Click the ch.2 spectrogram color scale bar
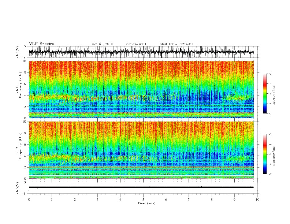This screenshot has height=224, width=290. [265, 154]
